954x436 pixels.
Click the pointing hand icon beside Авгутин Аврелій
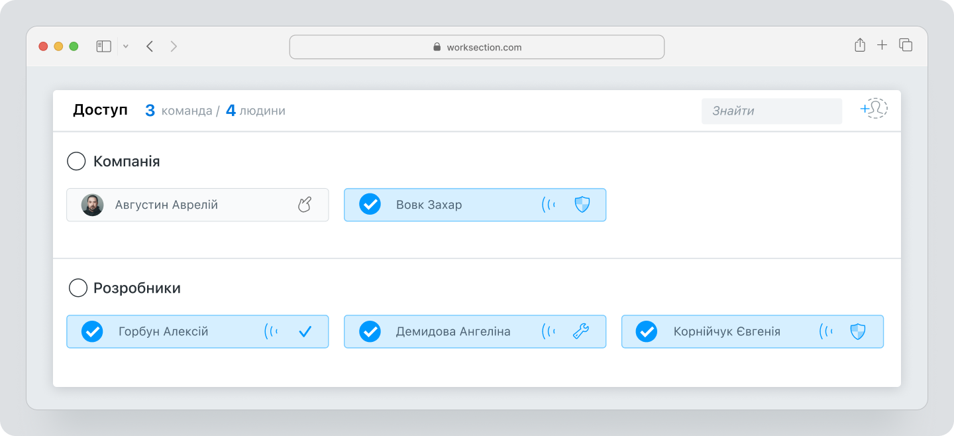[304, 205]
